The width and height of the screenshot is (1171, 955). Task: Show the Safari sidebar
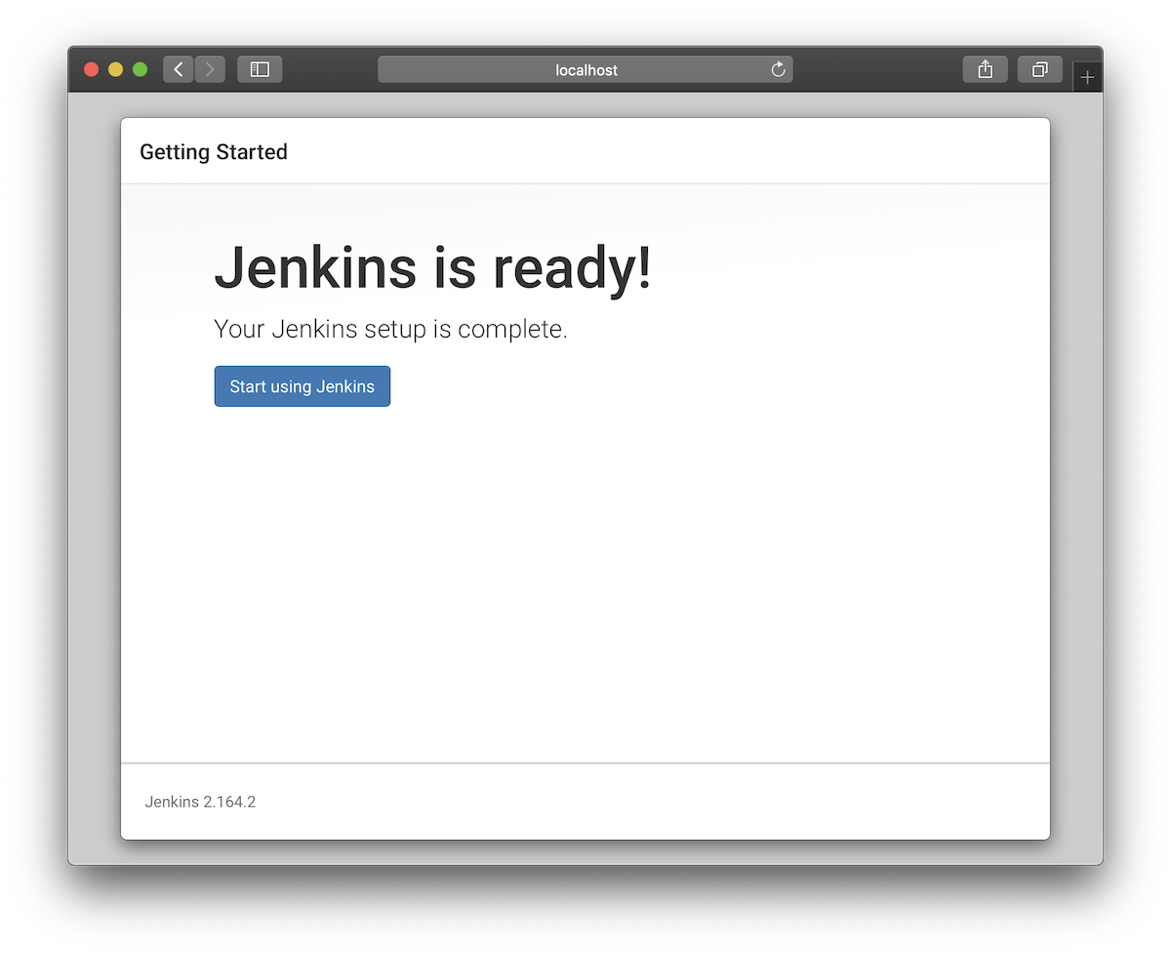260,69
